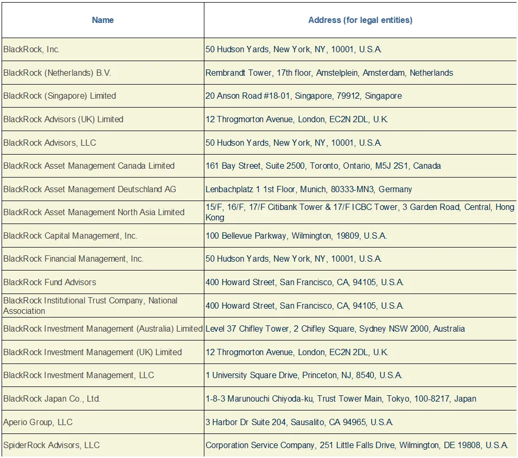This screenshot has height=458, width=518.
Task: Select address of BlackRock Fund Advisors
Action: [360, 282]
